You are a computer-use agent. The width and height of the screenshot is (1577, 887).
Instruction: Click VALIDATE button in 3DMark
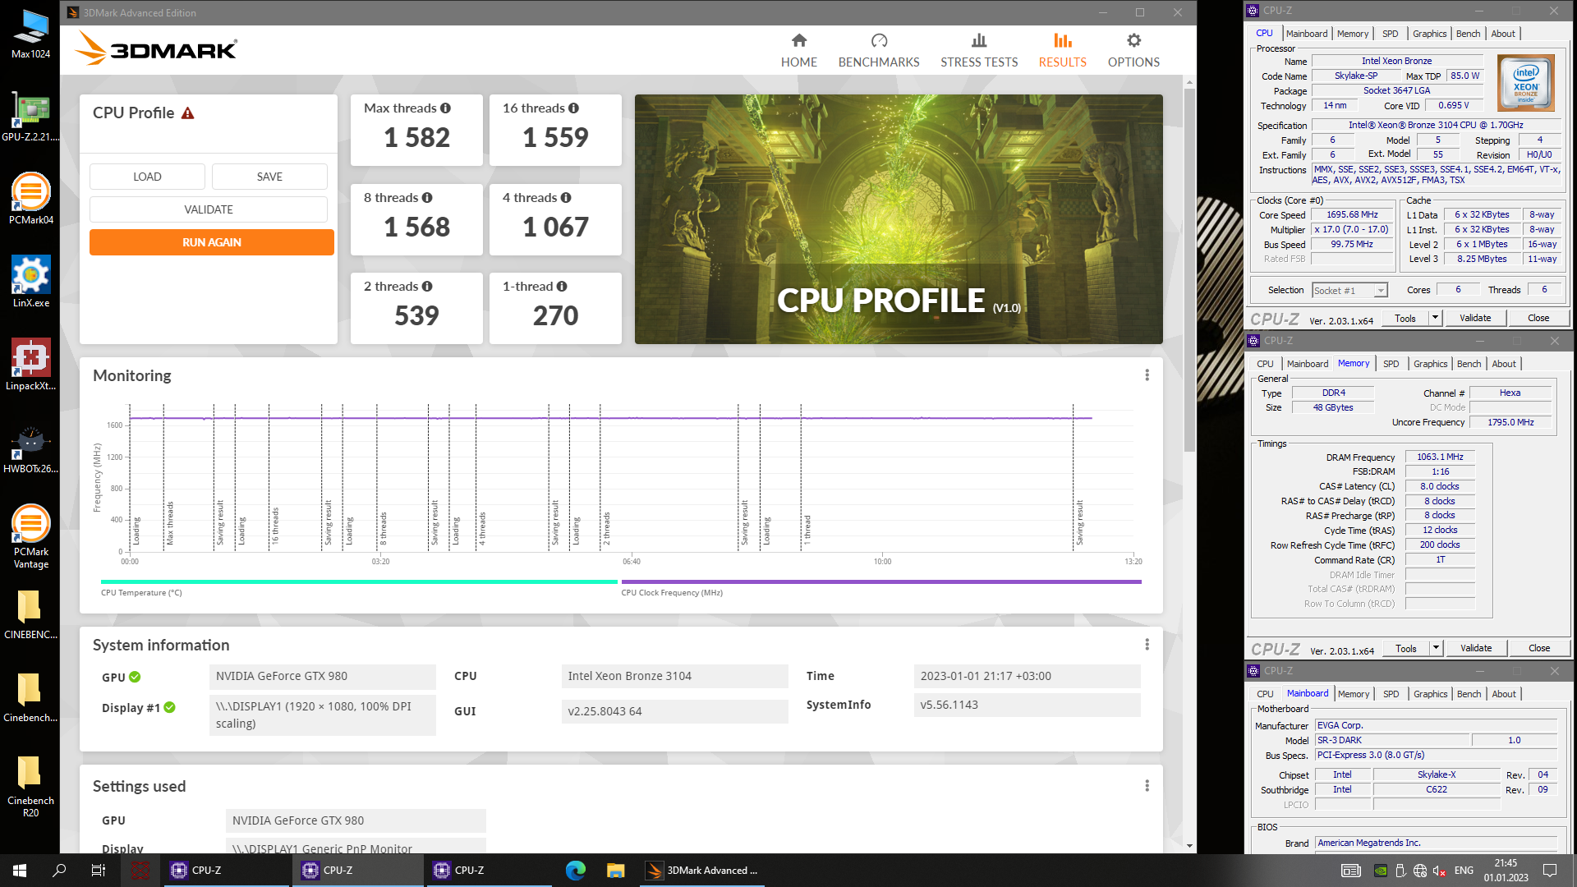point(209,209)
